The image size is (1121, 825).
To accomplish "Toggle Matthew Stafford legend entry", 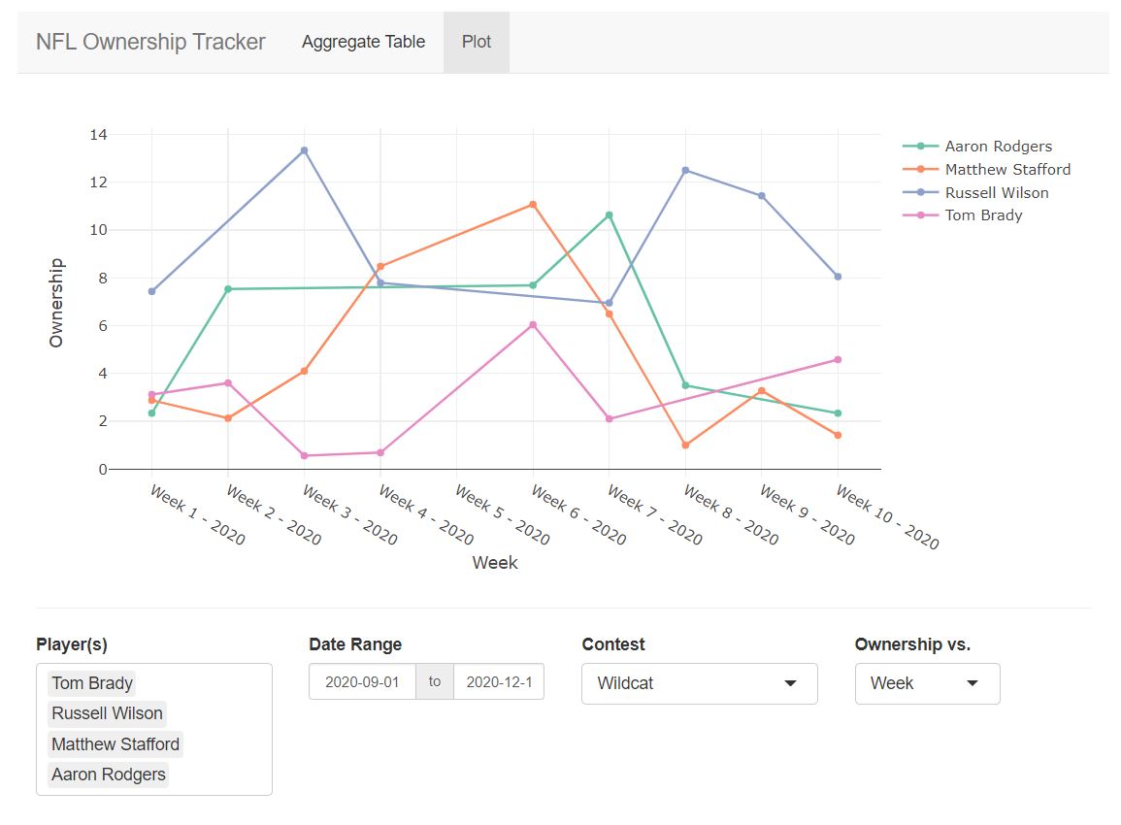I will [987, 170].
